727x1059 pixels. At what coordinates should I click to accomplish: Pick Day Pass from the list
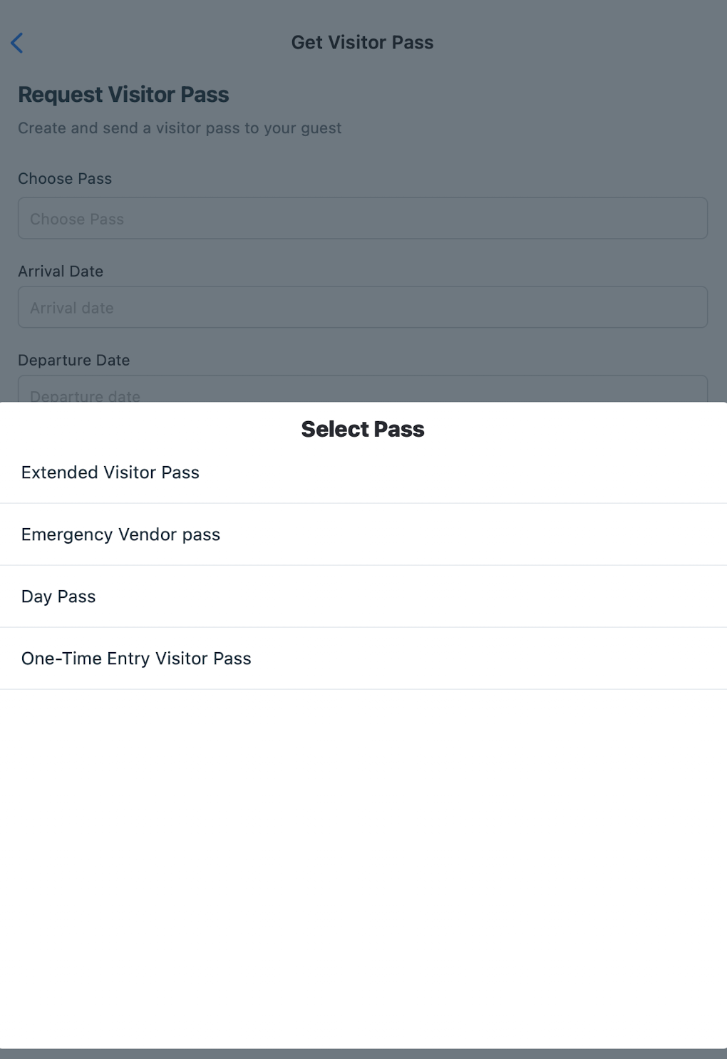[x=58, y=596]
